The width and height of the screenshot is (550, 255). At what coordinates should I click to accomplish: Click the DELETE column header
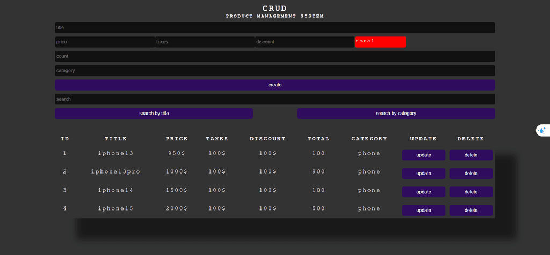click(471, 139)
